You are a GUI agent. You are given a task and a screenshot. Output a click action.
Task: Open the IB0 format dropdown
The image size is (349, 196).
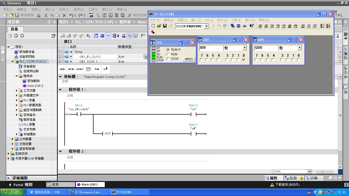point(245,48)
